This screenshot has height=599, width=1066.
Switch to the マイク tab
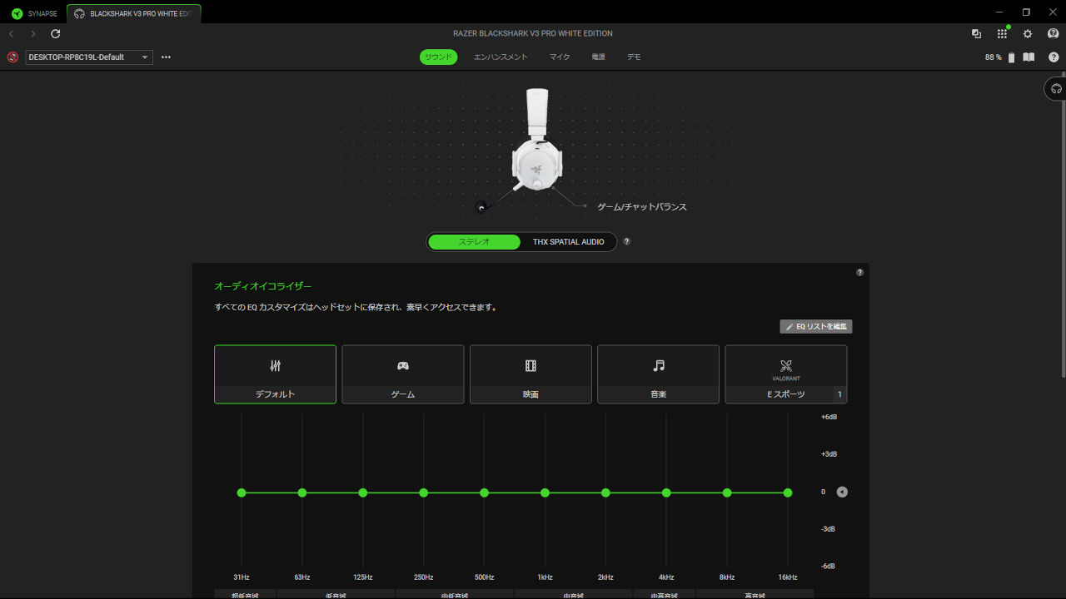[560, 57]
